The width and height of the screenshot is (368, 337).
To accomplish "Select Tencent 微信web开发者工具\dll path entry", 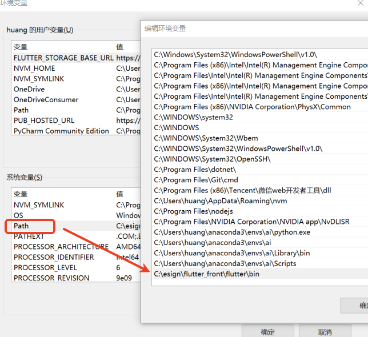I will click(260, 190).
